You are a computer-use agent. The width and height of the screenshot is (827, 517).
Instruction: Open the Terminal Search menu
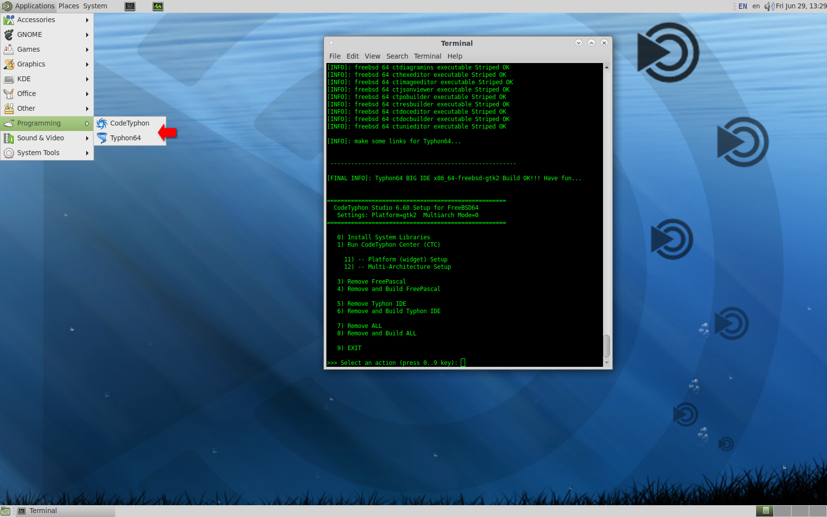397,56
